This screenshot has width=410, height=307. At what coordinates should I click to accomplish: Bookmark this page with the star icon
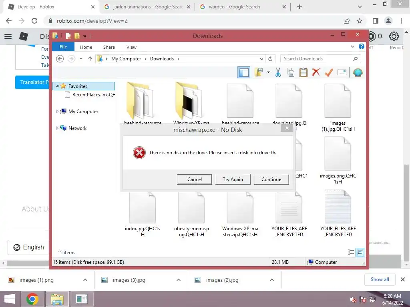click(360, 21)
